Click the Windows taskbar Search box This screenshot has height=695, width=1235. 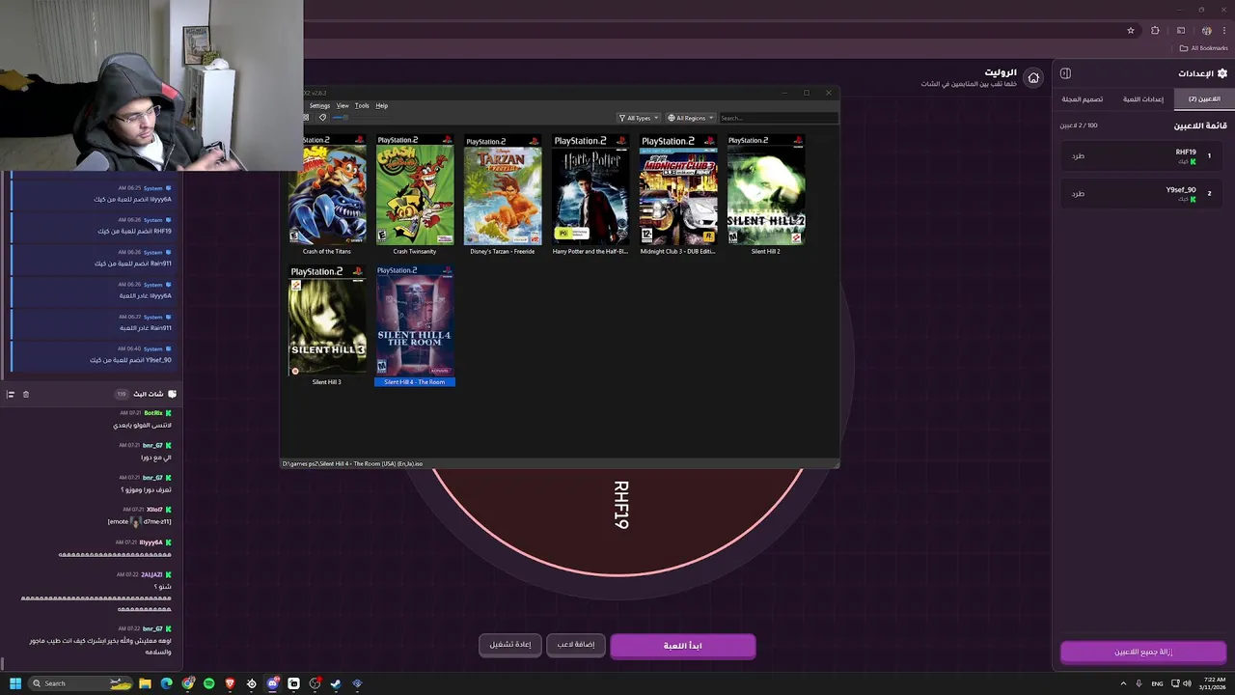tap(81, 683)
